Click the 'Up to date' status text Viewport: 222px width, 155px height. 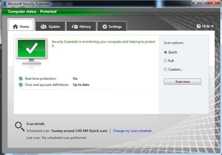pos(81,85)
